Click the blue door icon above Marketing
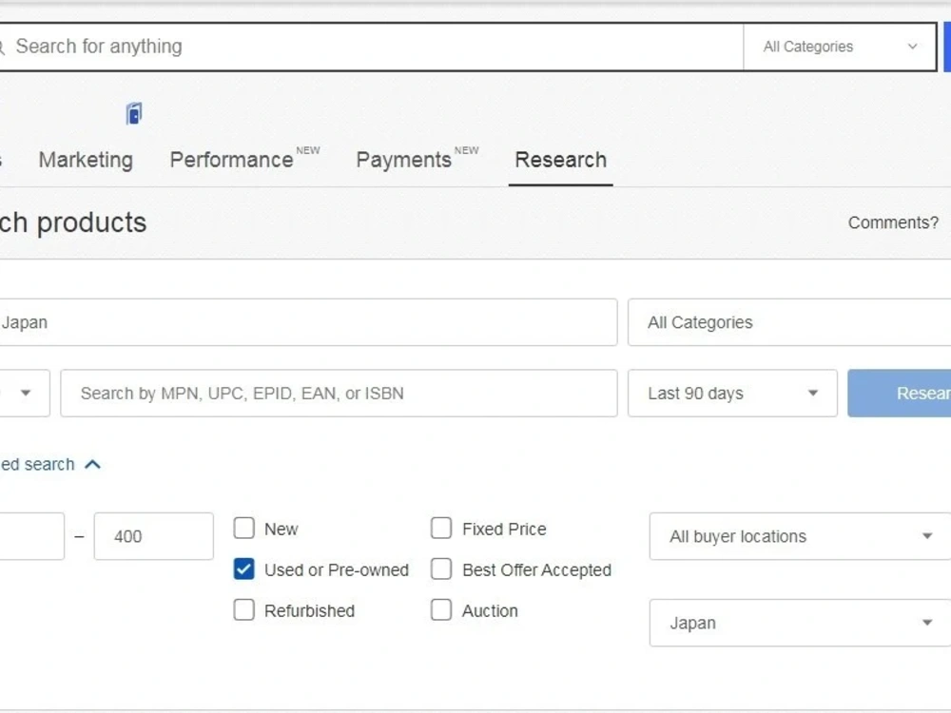Viewport: 951px width, 713px height. 134,113
